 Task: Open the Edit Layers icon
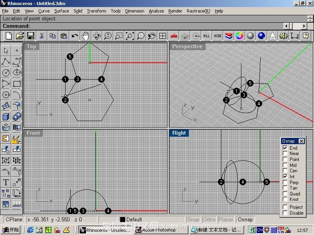click(228, 36)
